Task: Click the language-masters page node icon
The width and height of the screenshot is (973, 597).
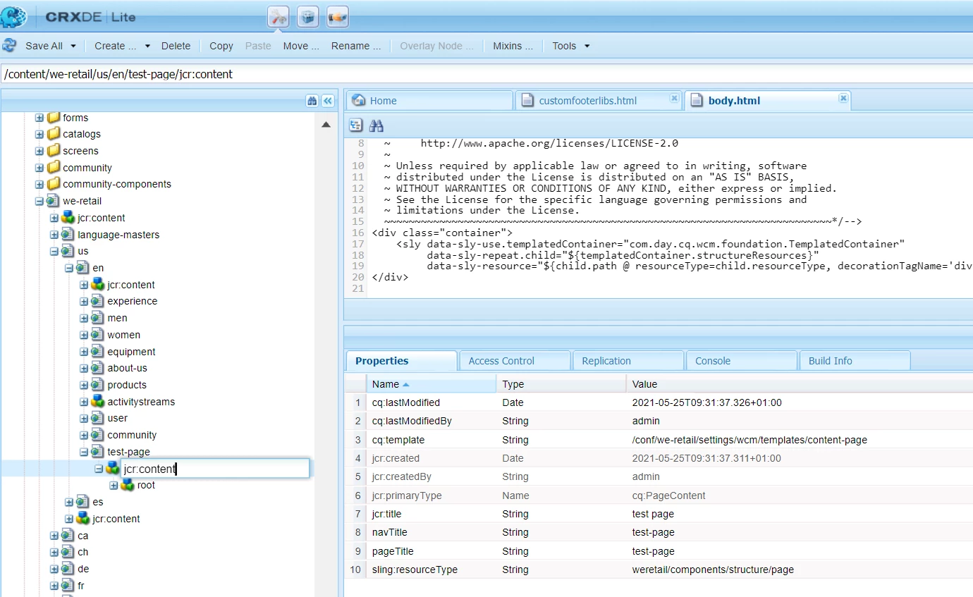Action: point(68,235)
